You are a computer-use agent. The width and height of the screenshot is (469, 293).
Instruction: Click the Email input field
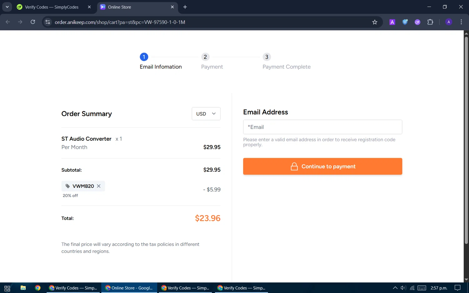pyautogui.click(x=323, y=127)
